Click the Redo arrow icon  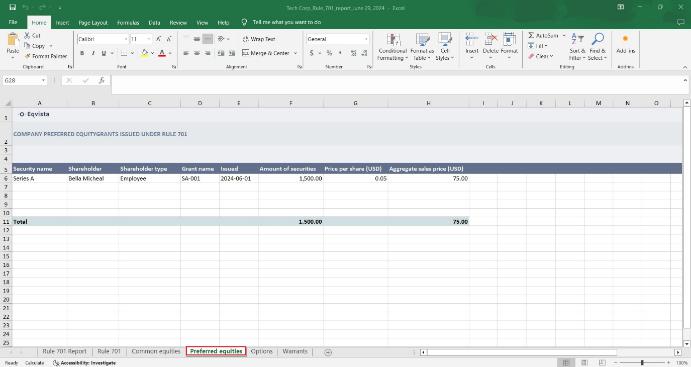[42, 8]
